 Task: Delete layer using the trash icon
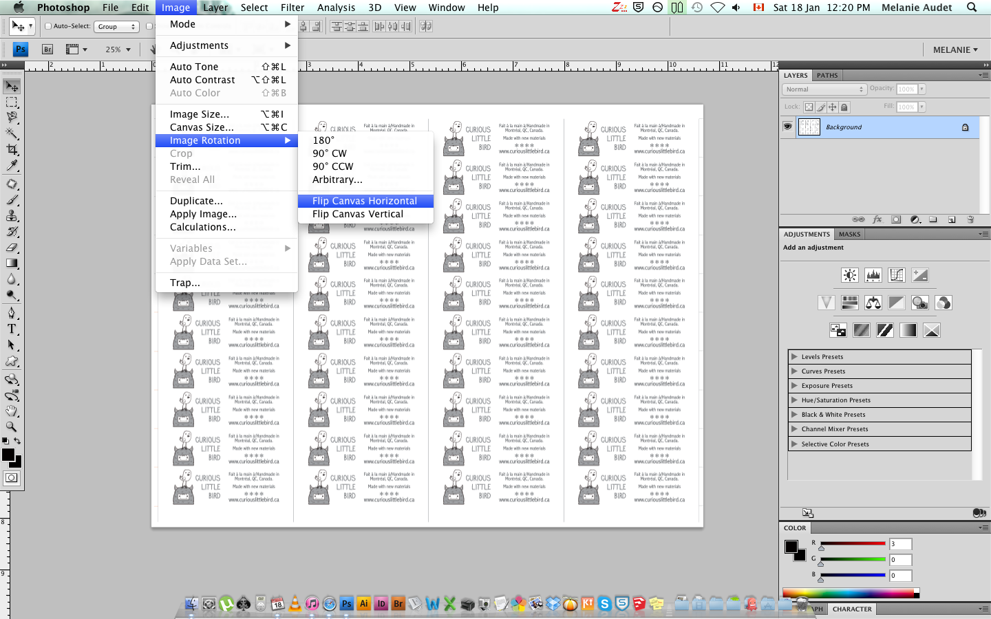click(x=970, y=219)
